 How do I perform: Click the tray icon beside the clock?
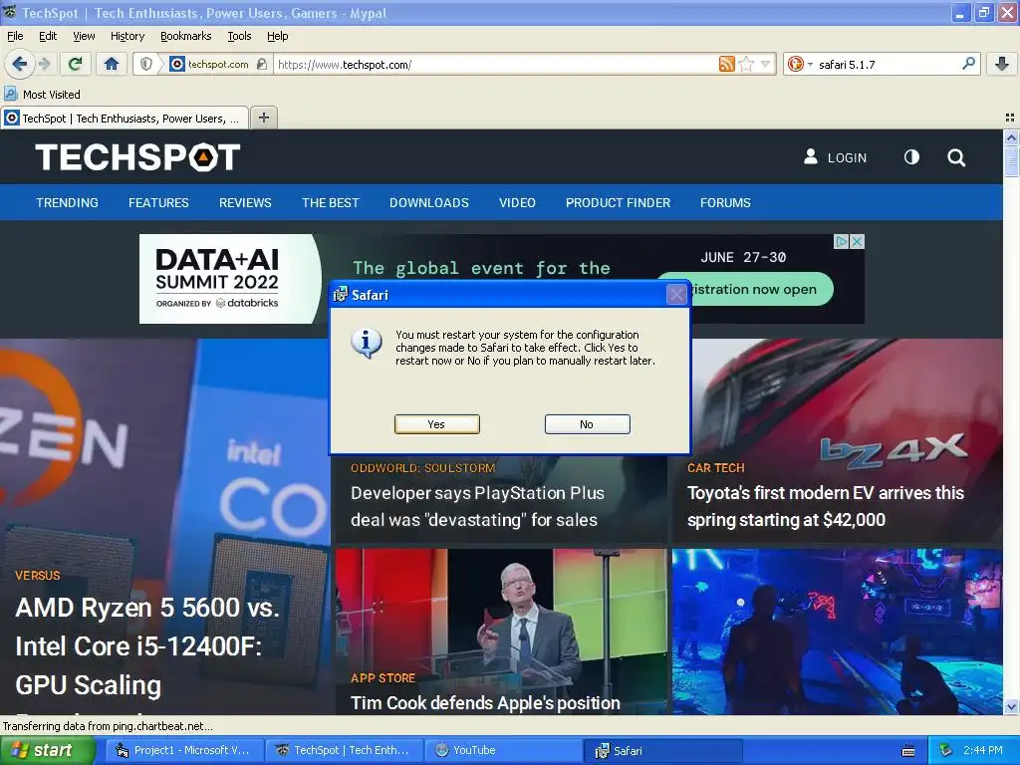(x=945, y=750)
